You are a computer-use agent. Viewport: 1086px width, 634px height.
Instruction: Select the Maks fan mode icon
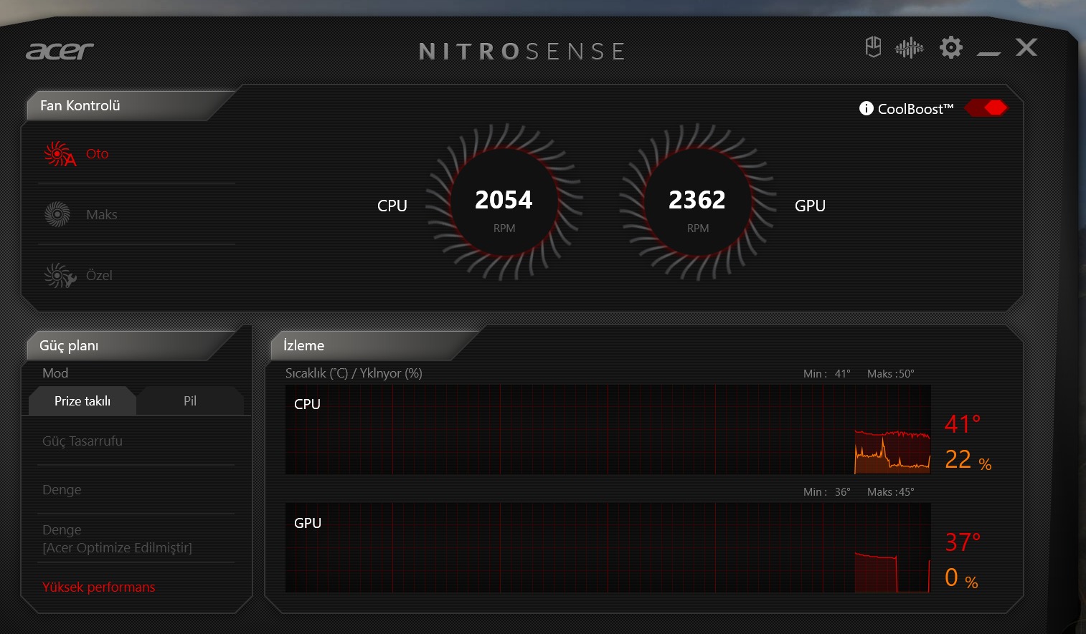(57, 214)
